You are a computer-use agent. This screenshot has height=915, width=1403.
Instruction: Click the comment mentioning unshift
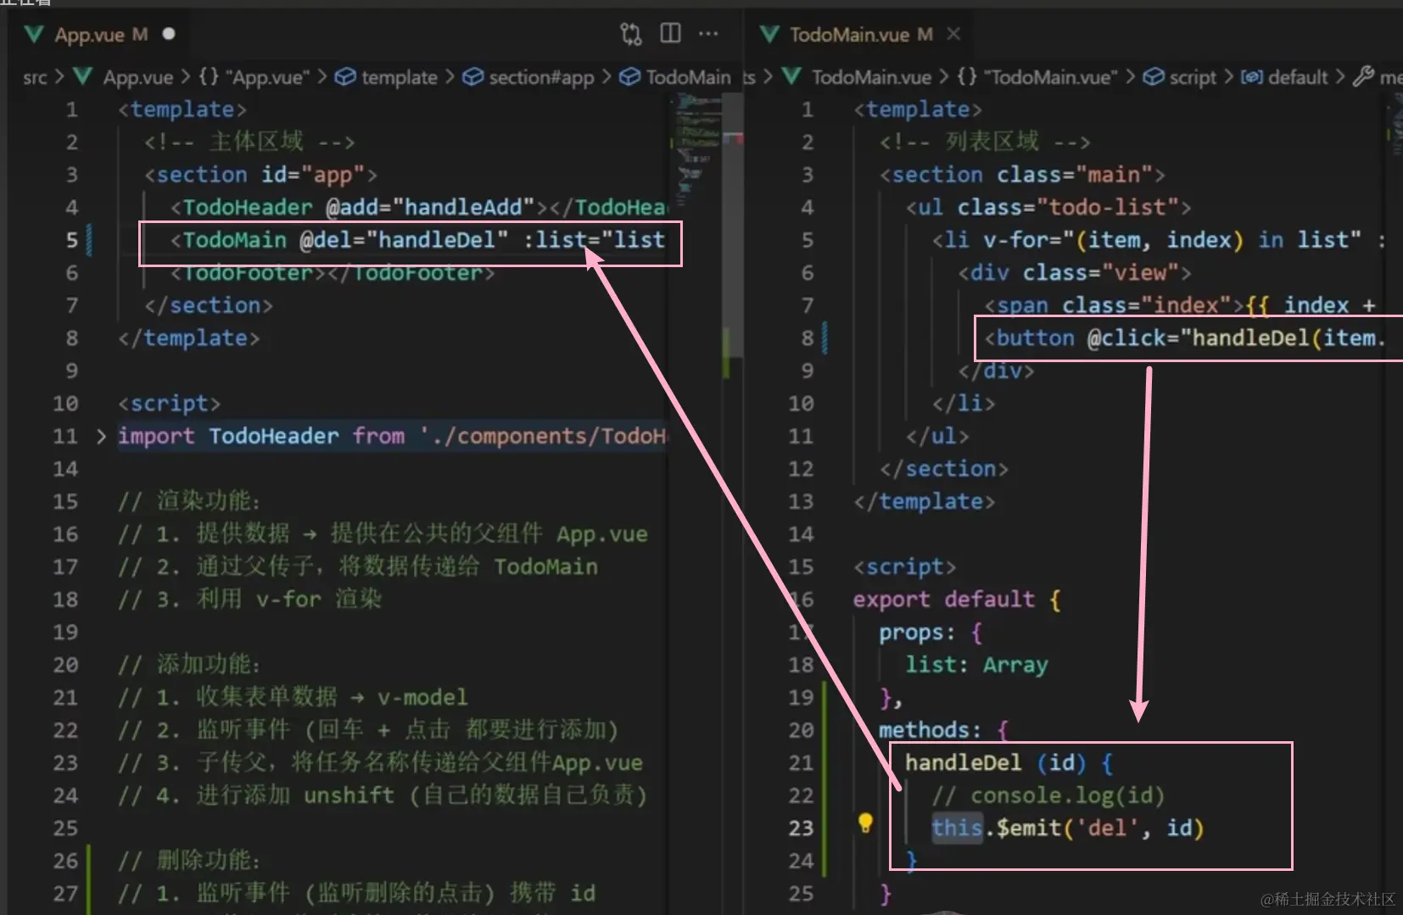pos(383,795)
